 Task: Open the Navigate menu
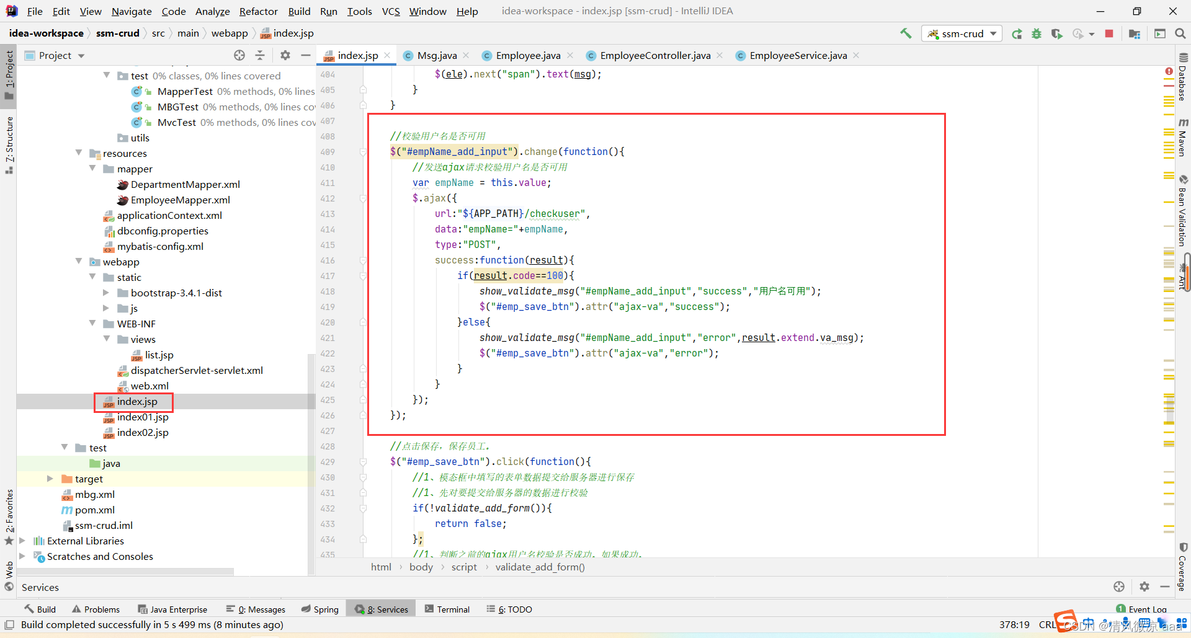132,11
